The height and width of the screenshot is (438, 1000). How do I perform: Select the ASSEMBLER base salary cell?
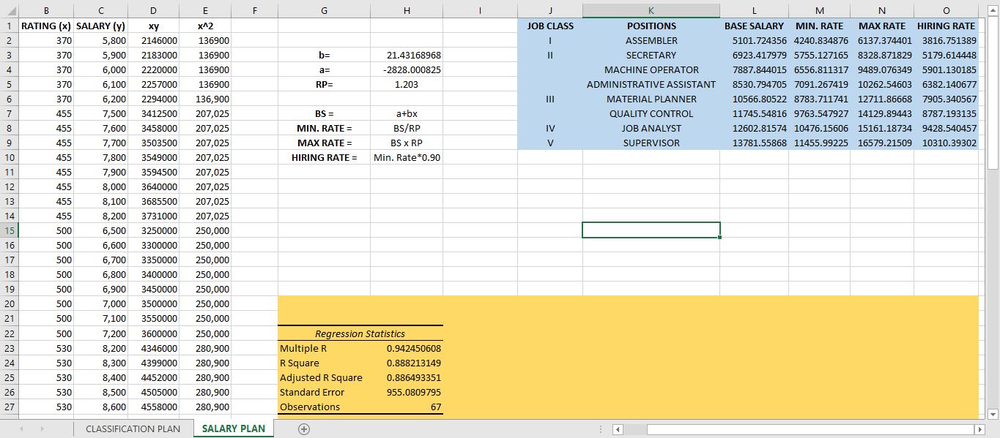pyautogui.click(x=752, y=40)
